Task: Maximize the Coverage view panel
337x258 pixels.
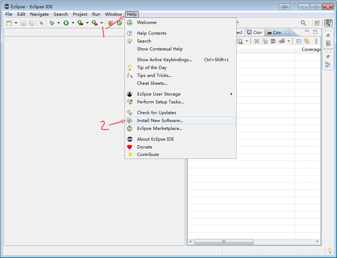Action: 315,32
